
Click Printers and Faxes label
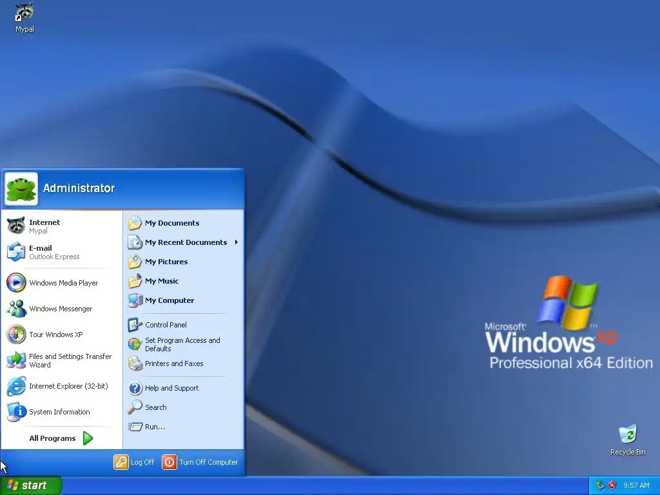tap(174, 364)
